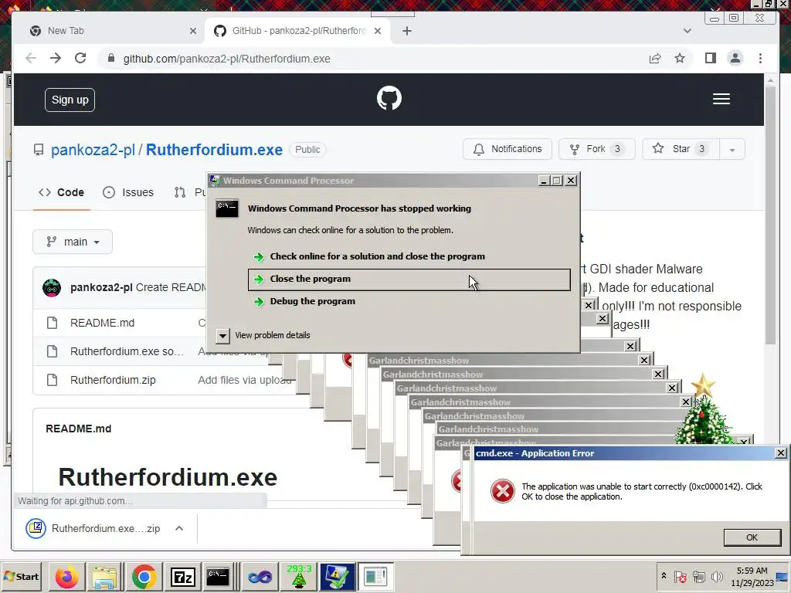Expand the main branch dropdown

click(x=73, y=242)
